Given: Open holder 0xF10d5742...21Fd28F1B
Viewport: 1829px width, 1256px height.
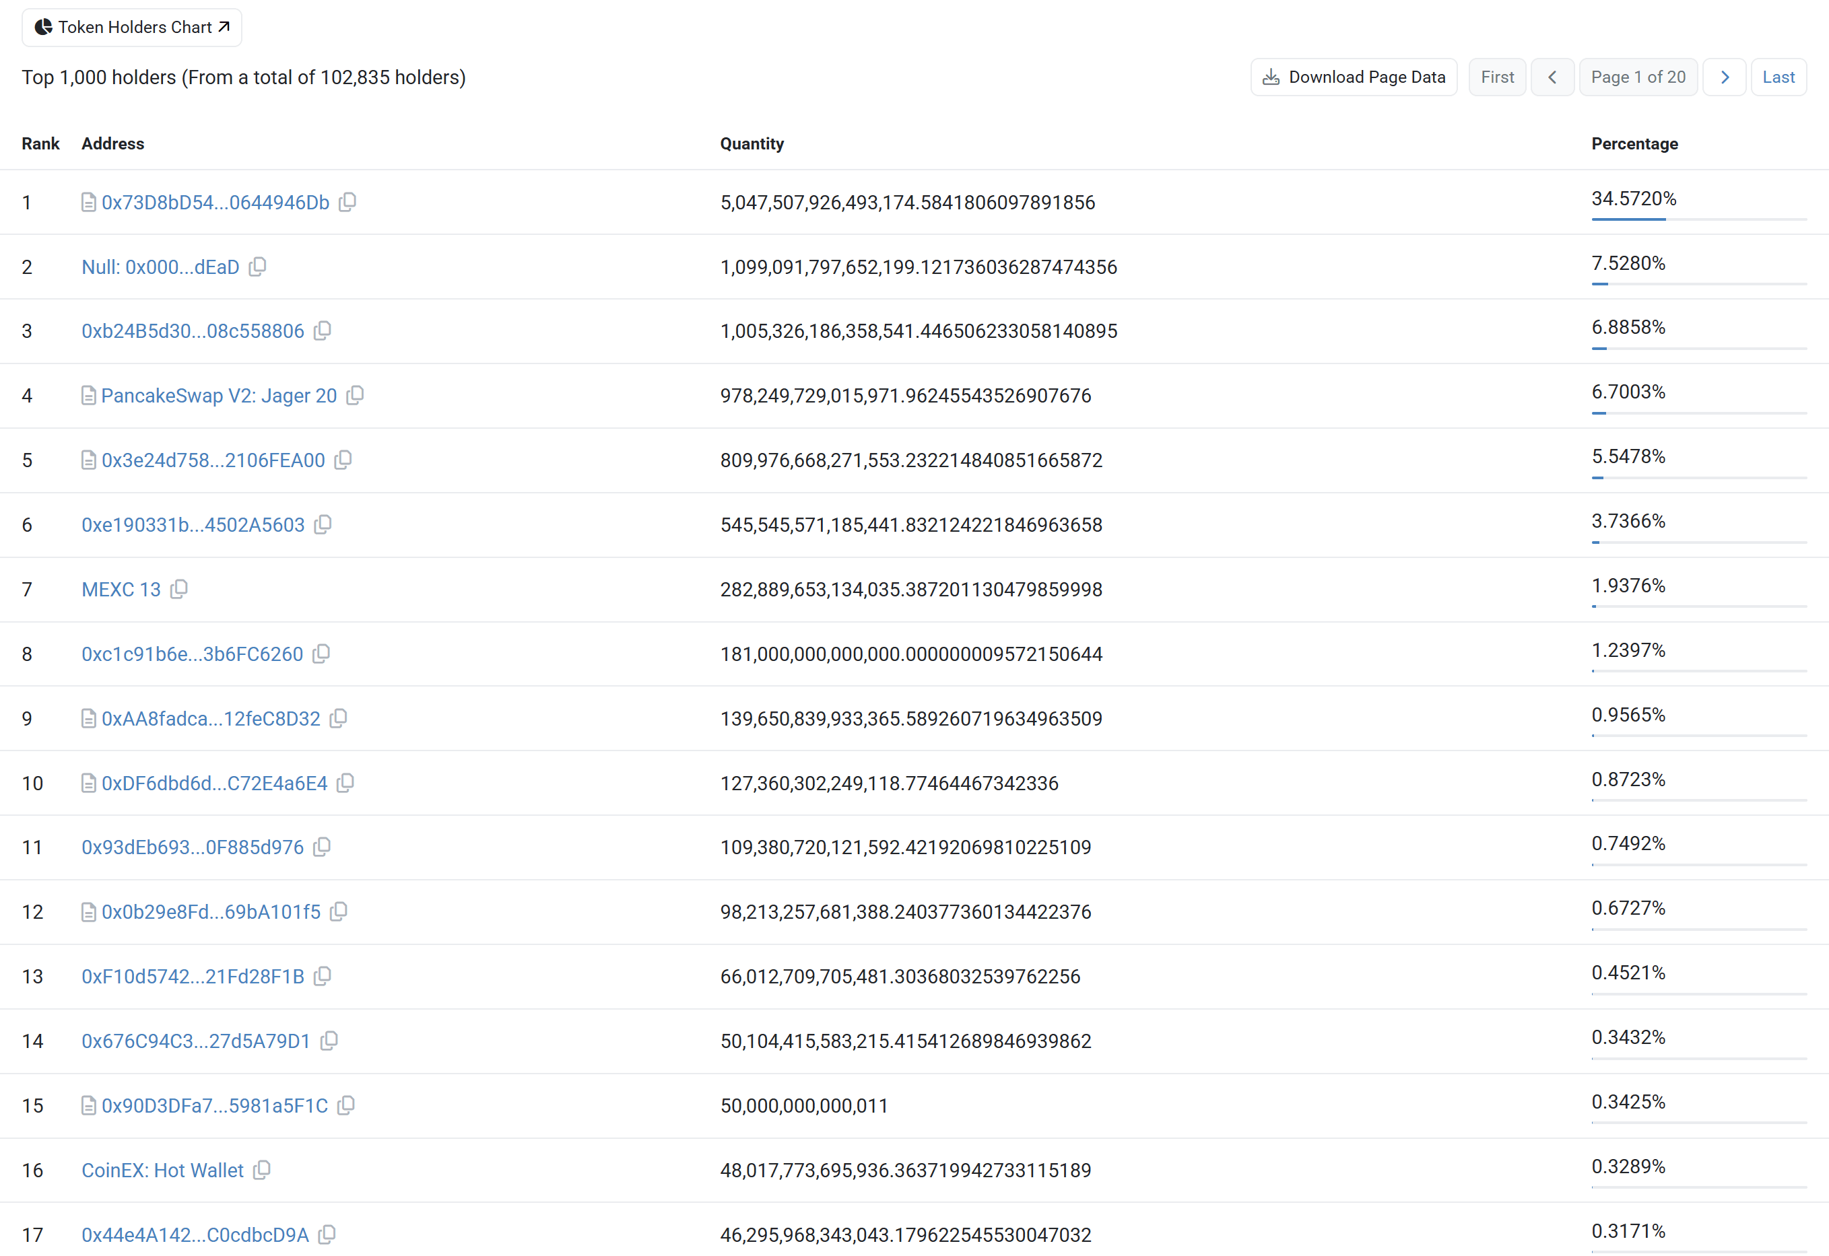Looking at the screenshot, I should click(193, 976).
